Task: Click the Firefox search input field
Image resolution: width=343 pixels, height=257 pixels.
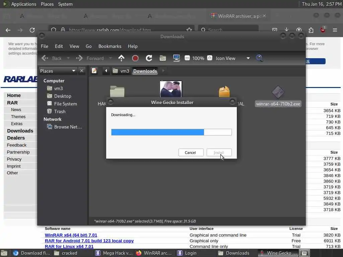Action: (228, 30)
